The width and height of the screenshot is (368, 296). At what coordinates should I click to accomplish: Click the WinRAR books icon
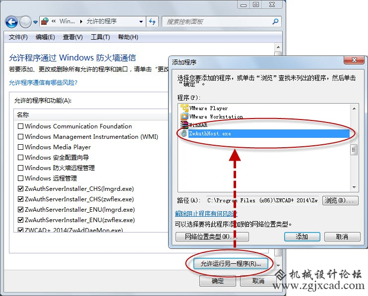click(184, 125)
